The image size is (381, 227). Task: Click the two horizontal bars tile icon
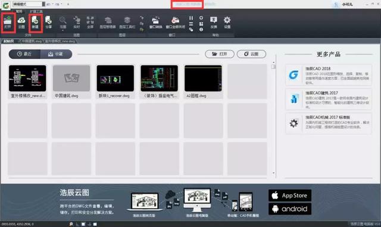[x=191, y=24]
